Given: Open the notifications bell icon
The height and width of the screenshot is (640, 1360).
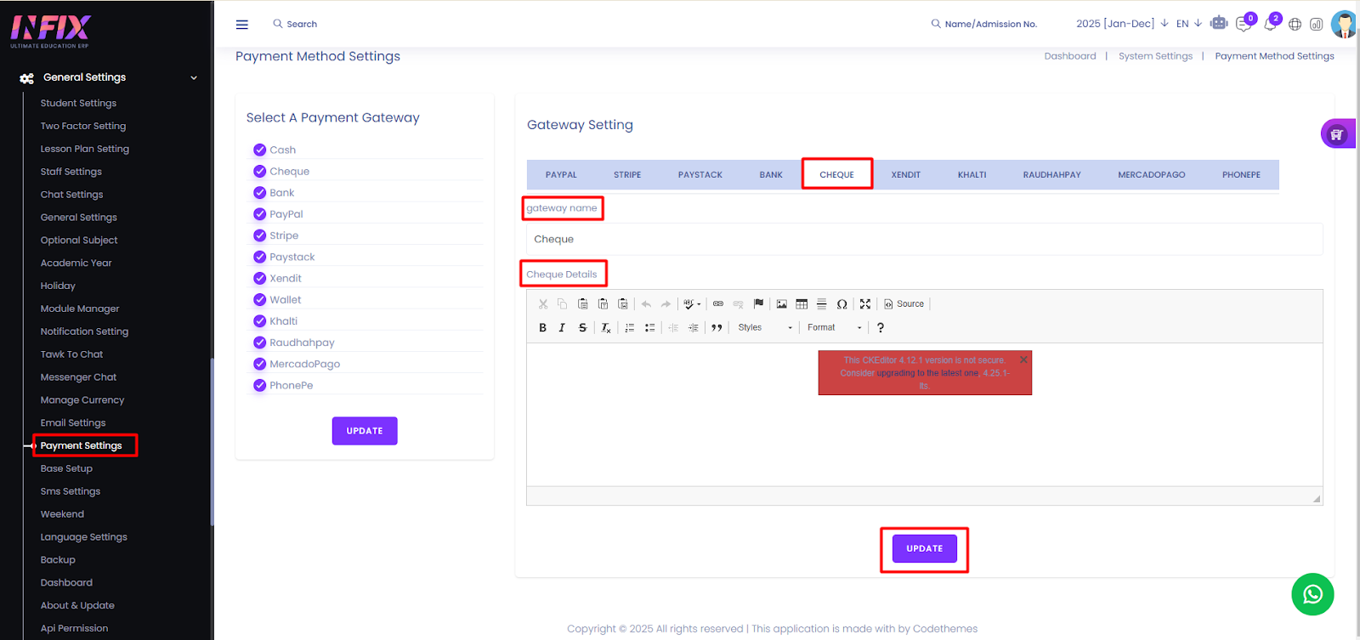Looking at the screenshot, I should pos(1270,25).
